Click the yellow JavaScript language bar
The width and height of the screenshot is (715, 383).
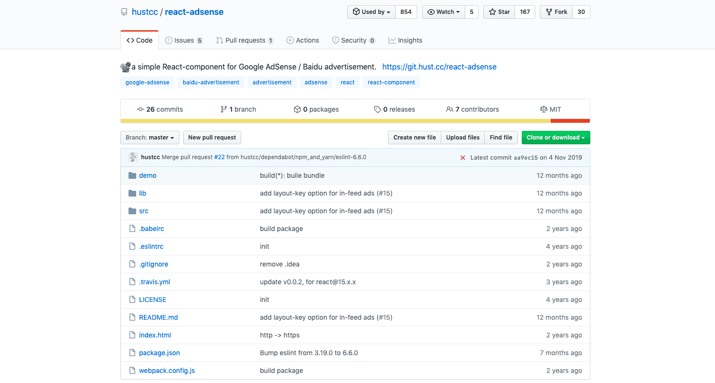click(335, 121)
